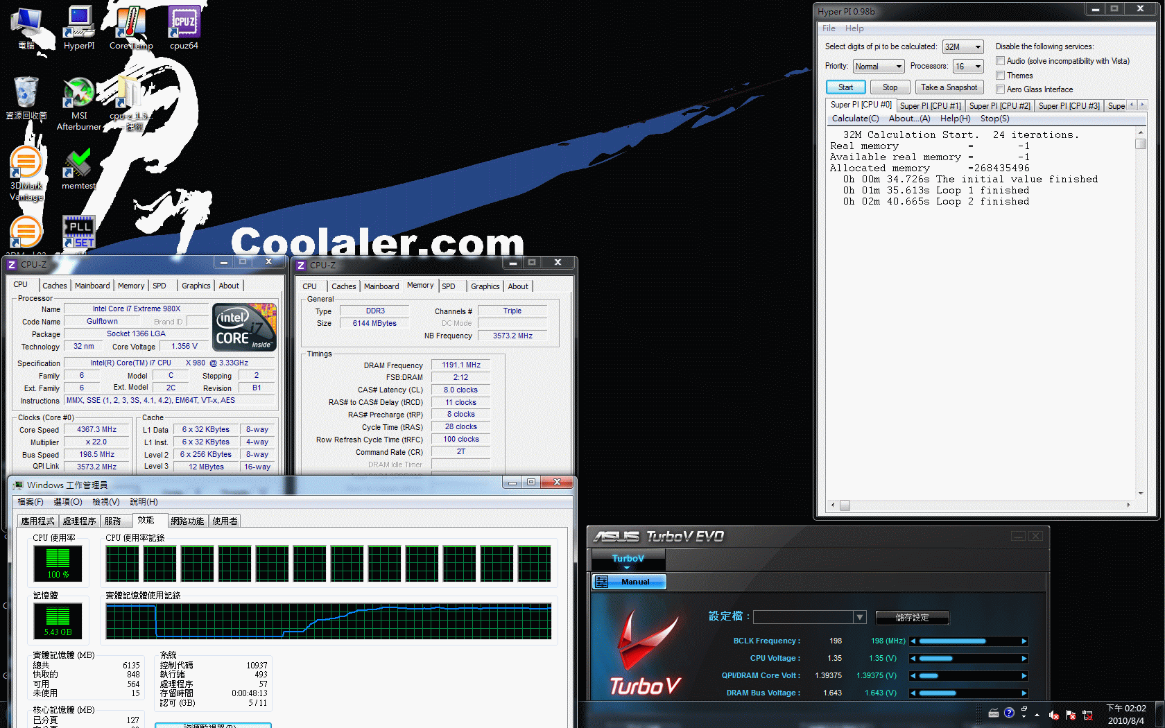Click the CPU Voltage slider bar

pos(969,659)
